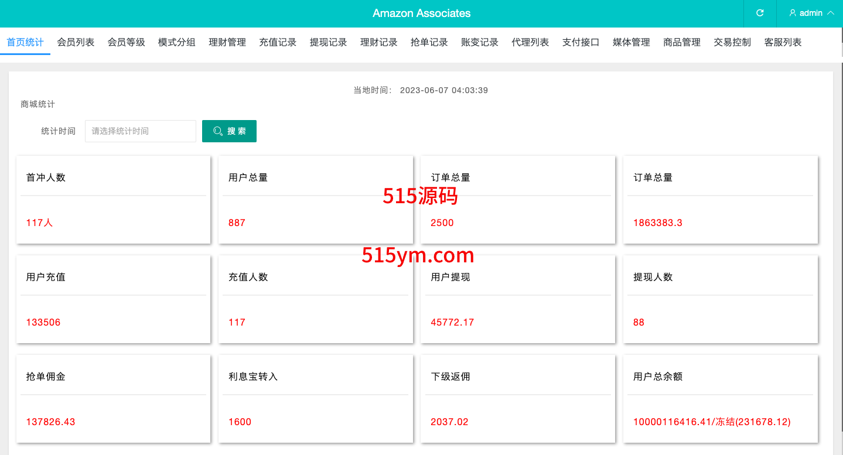The height and width of the screenshot is (455, 843).
Task: Click the admin user avatar icon
Action: click(793, 13)
